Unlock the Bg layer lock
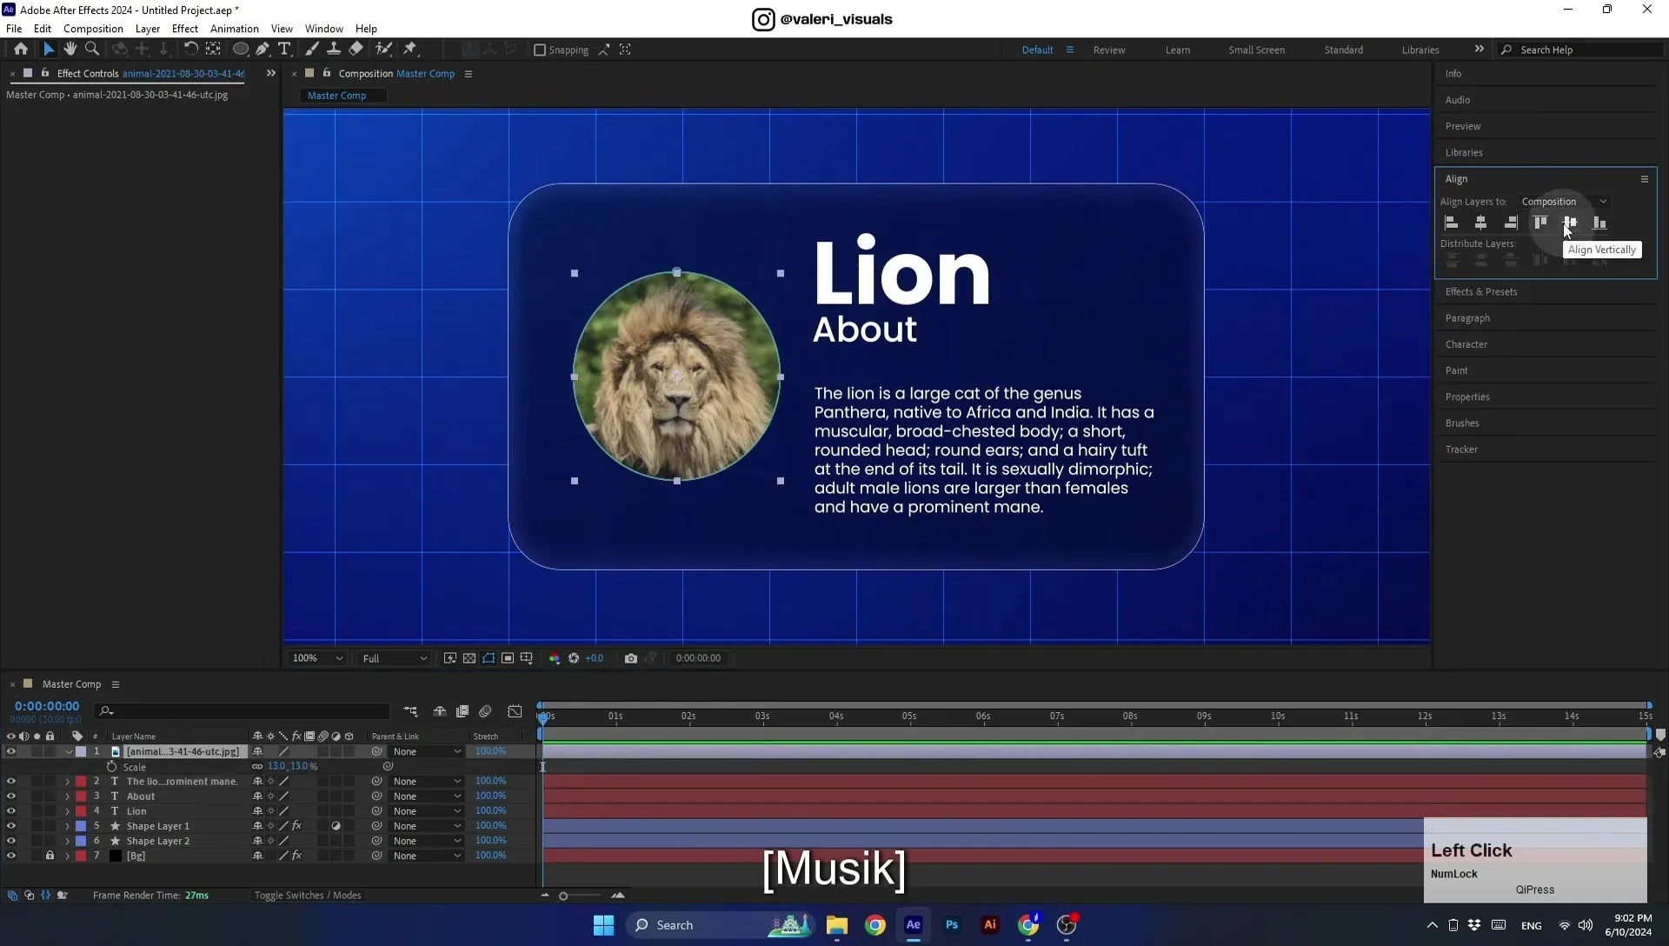 pyautogui.click(x=50, y=856)
